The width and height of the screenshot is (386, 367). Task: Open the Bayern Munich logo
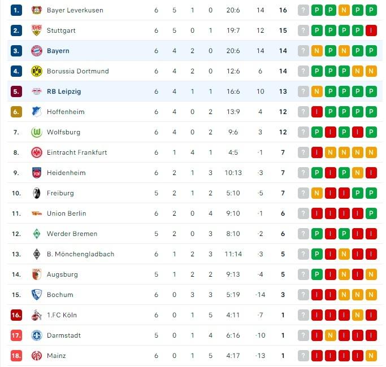click(37, 51)
